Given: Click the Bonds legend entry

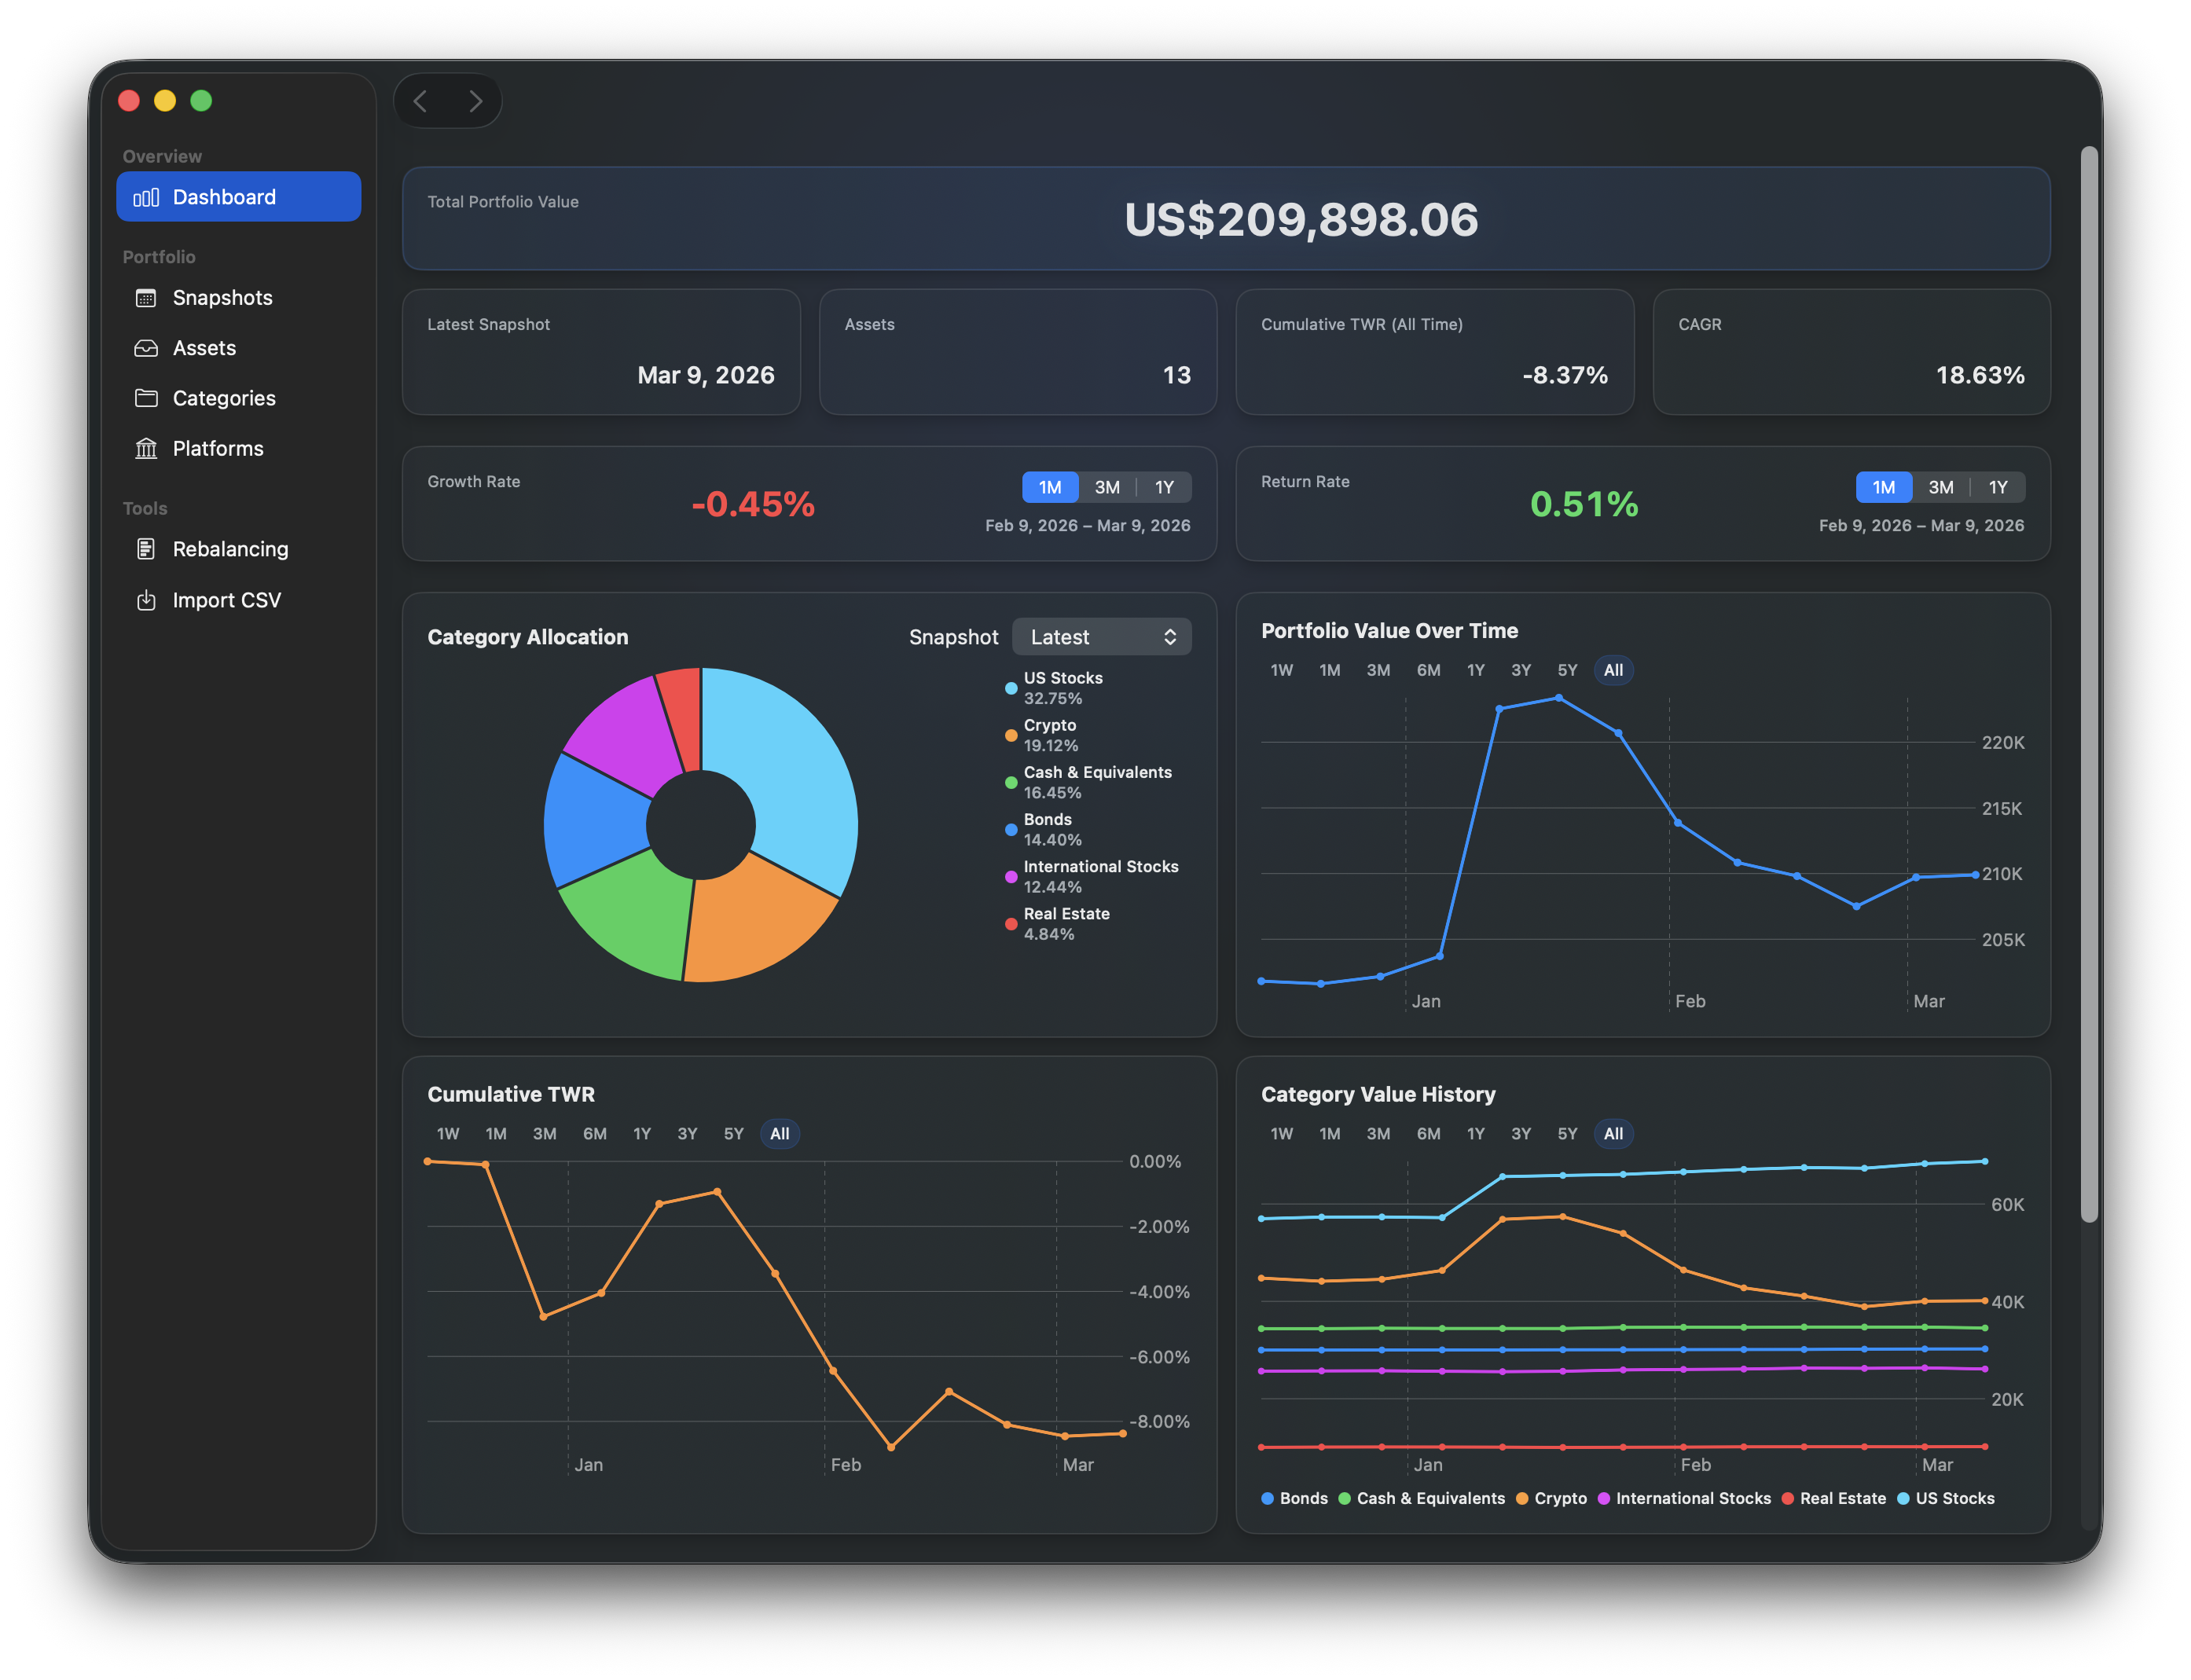Looking at the screenshot, I should pyautogui.click(x=1303, y=1498).
